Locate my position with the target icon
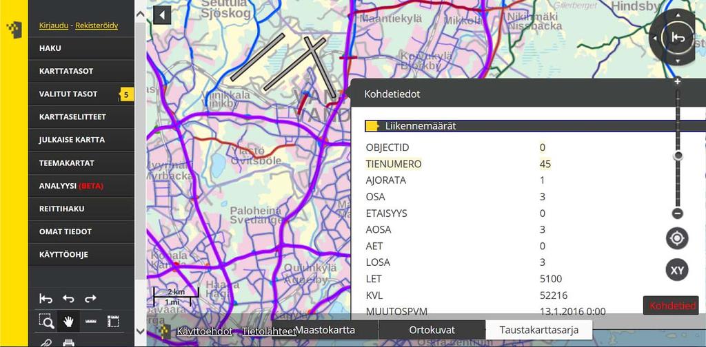The height and width of the screenshot is (347, 706). pos(677,238)
